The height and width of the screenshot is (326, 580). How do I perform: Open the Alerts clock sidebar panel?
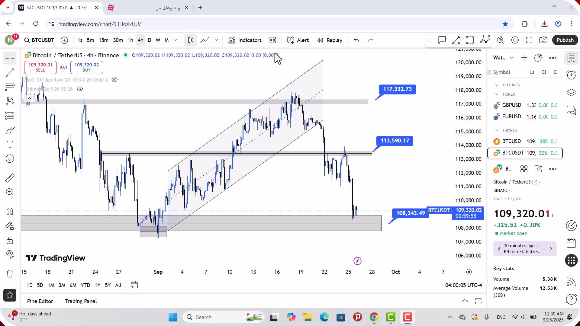coord(571,75)
